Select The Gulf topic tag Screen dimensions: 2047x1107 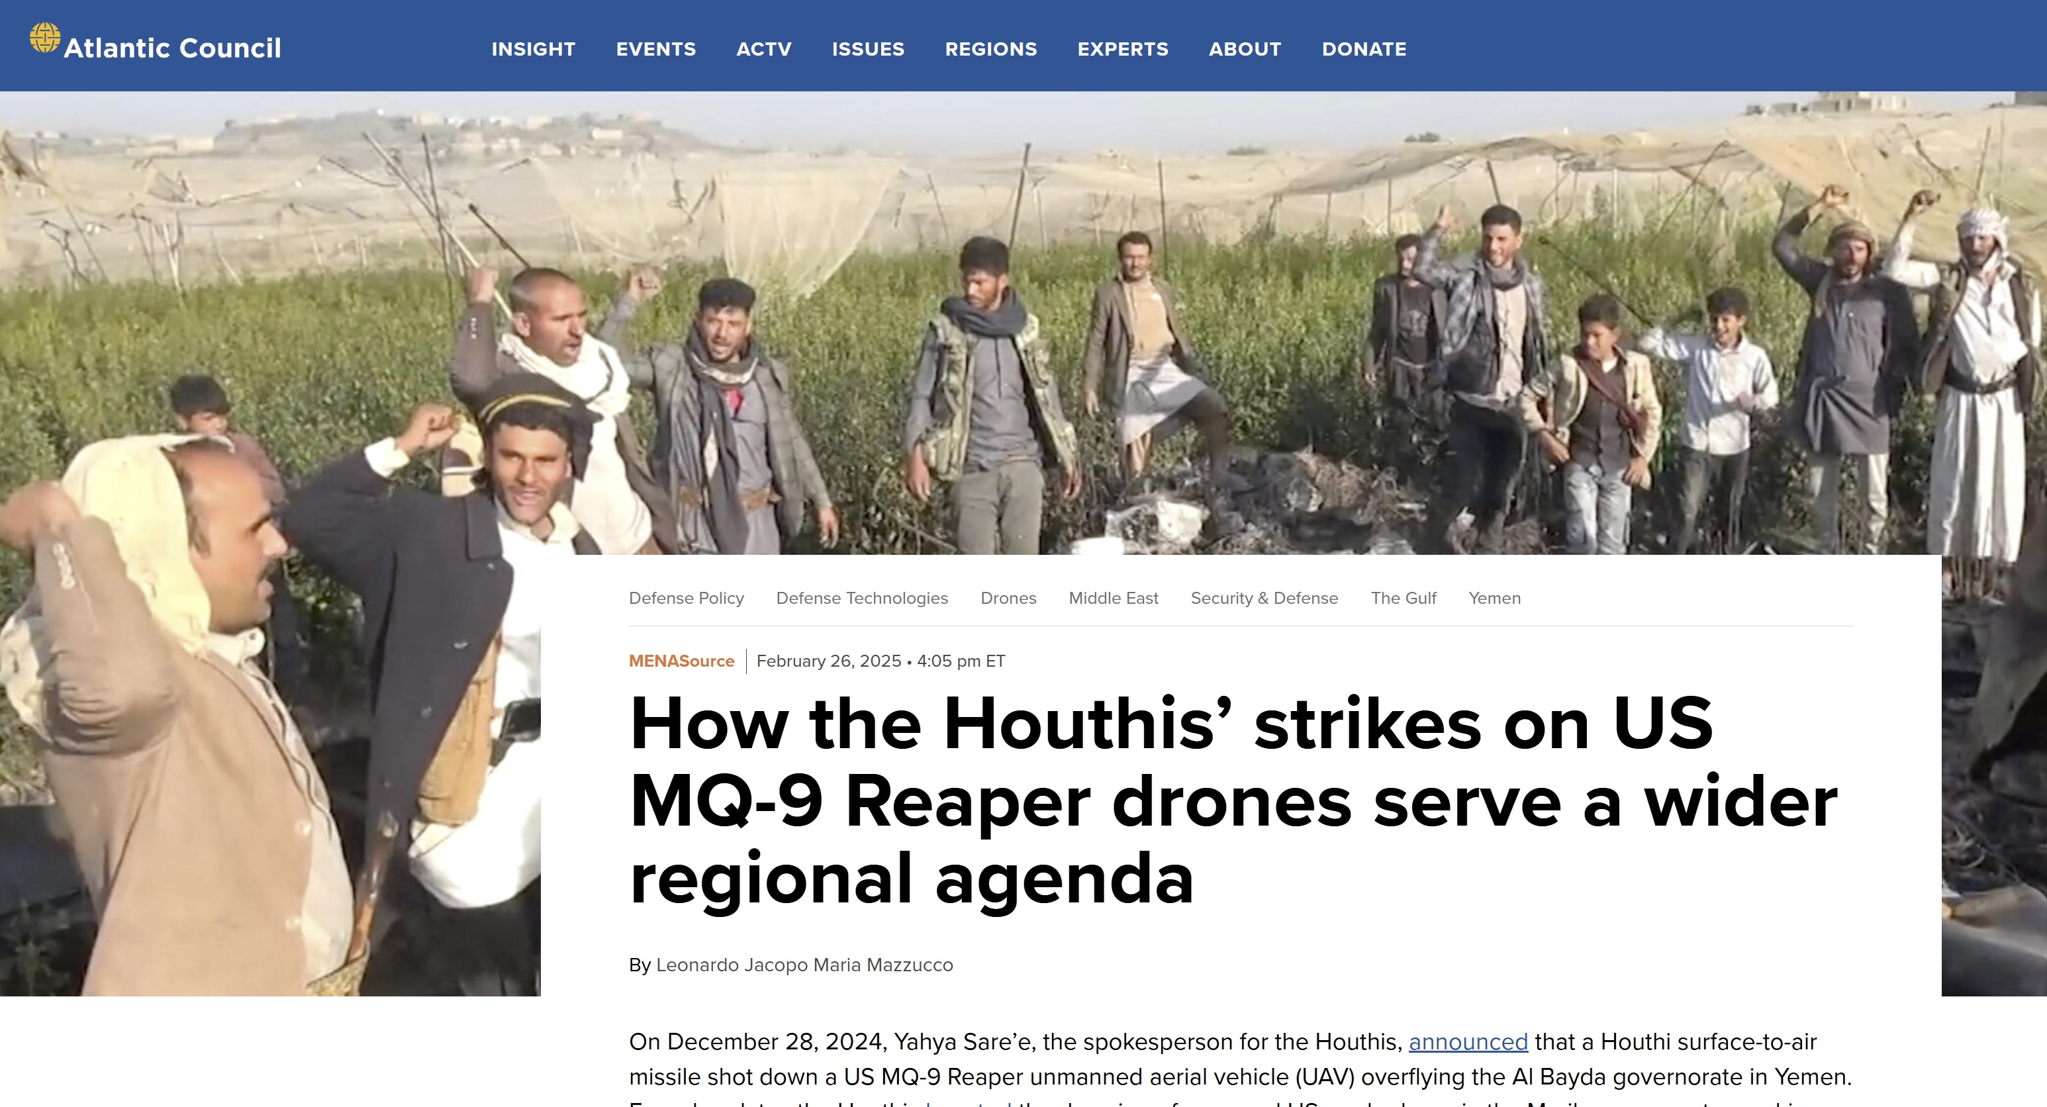(x=1403, y=598)
